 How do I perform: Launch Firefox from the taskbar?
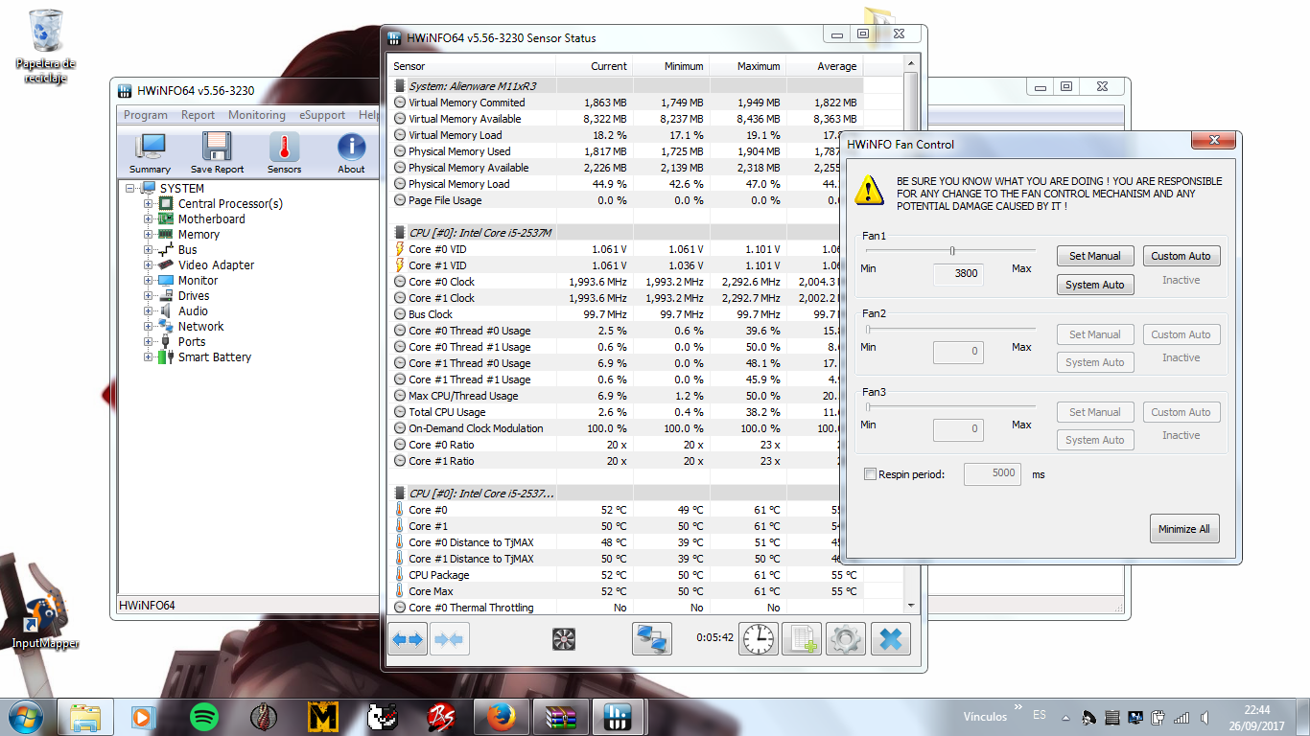(x=502, y=716)
